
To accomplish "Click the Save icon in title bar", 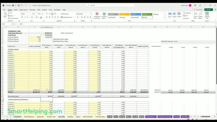I will [x=19, y=5].
